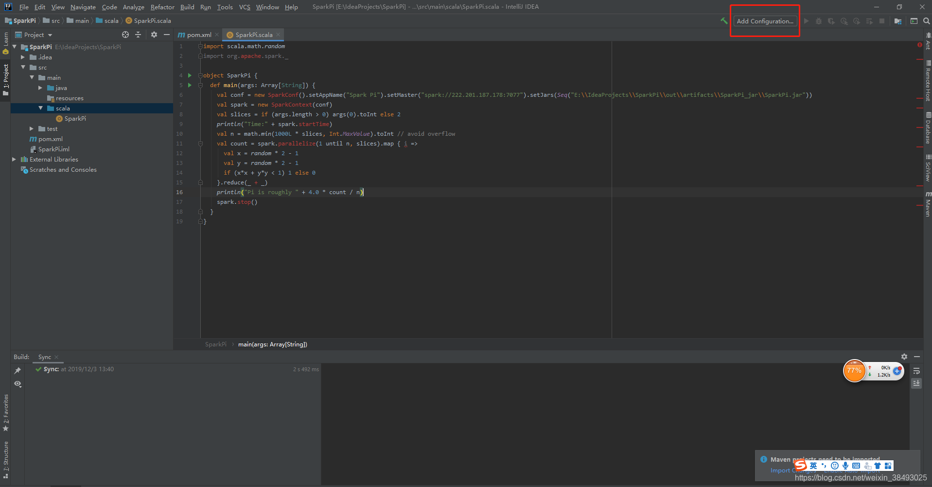The height and width of the screenshot is (487, 932).
Task: Open the VCS menu
Action: click(245, 7)
